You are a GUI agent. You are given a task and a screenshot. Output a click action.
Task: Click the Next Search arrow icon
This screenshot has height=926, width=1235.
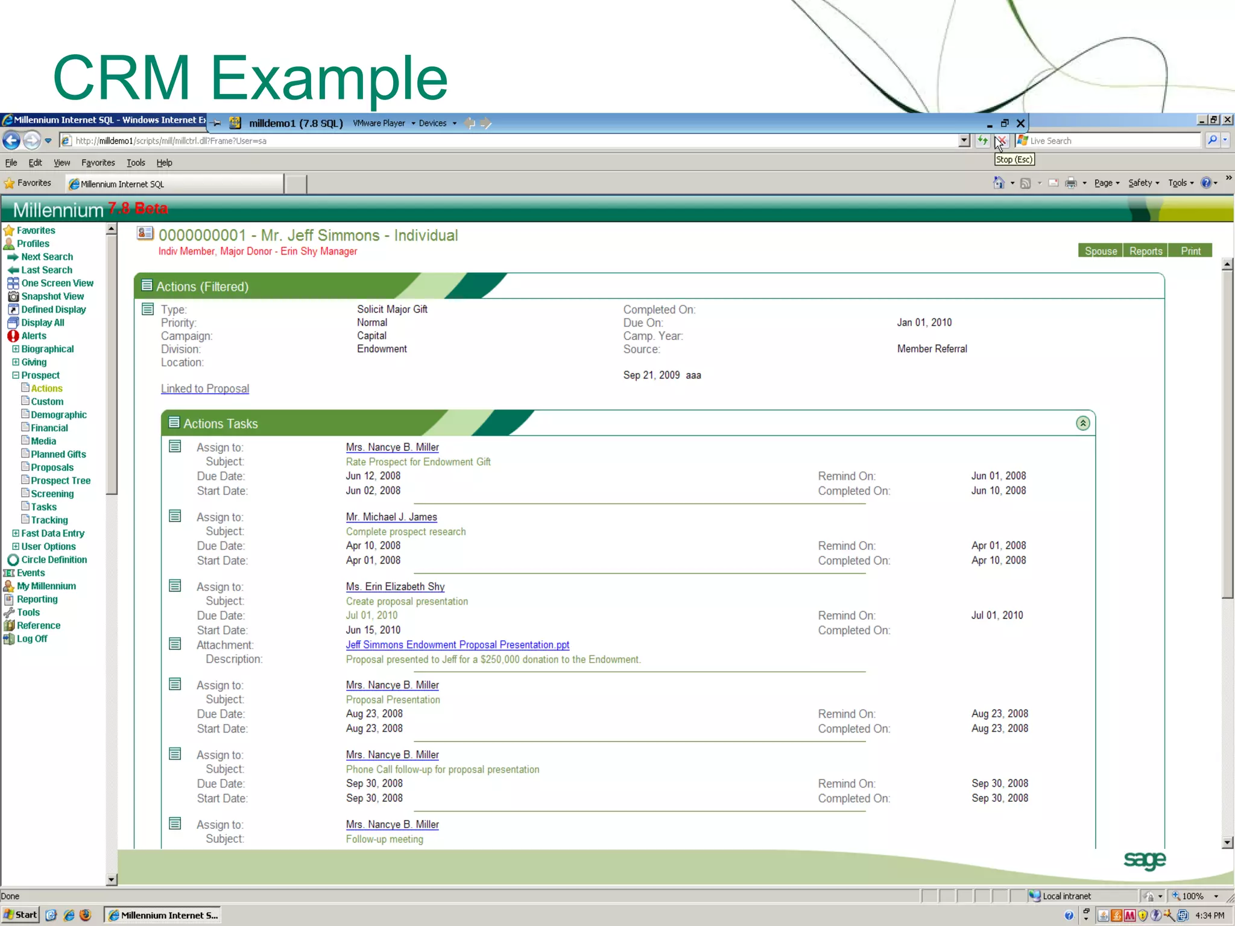point(13,257)
